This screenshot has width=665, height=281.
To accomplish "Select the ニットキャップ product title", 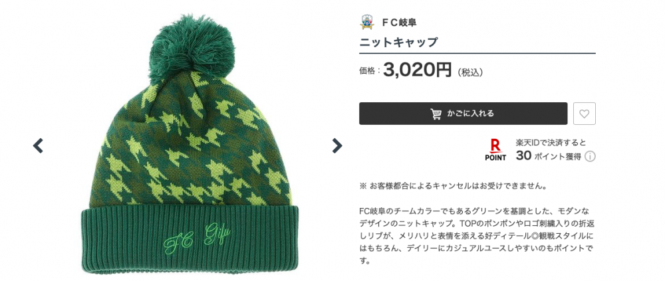I will pos(398,43).
